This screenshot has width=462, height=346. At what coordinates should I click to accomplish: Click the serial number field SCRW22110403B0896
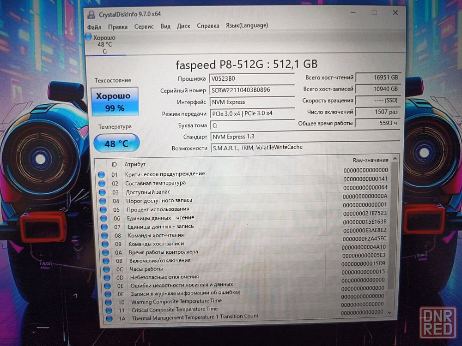252,90
